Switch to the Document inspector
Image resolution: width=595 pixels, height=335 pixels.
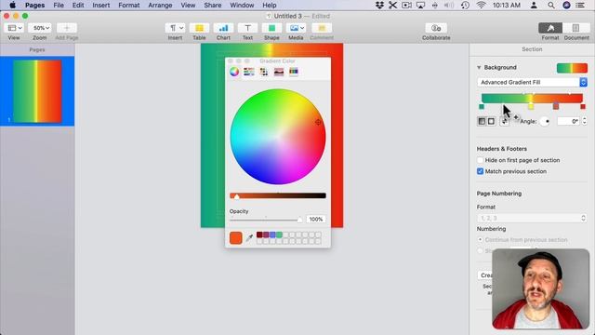click(575, 28)
